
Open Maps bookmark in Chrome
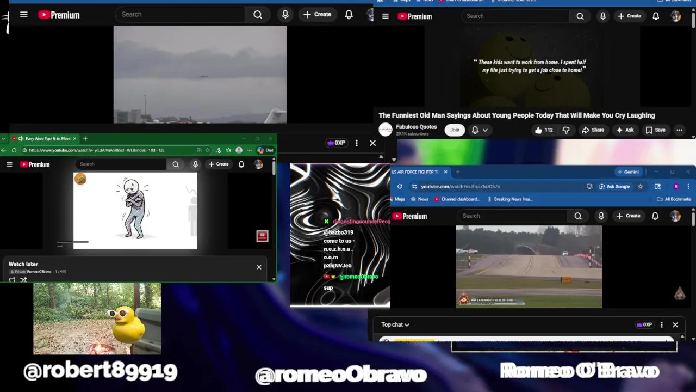coord(397,199)
